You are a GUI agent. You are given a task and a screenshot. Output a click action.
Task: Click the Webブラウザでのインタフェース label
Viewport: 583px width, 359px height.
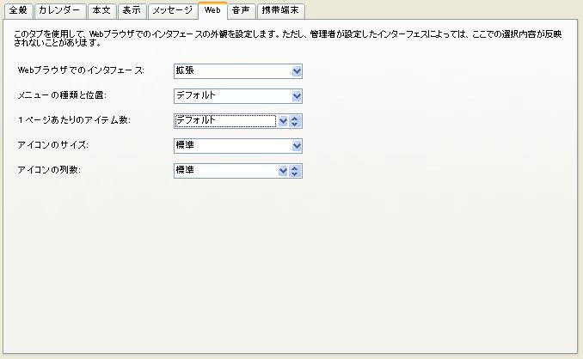tap(81, 70)
